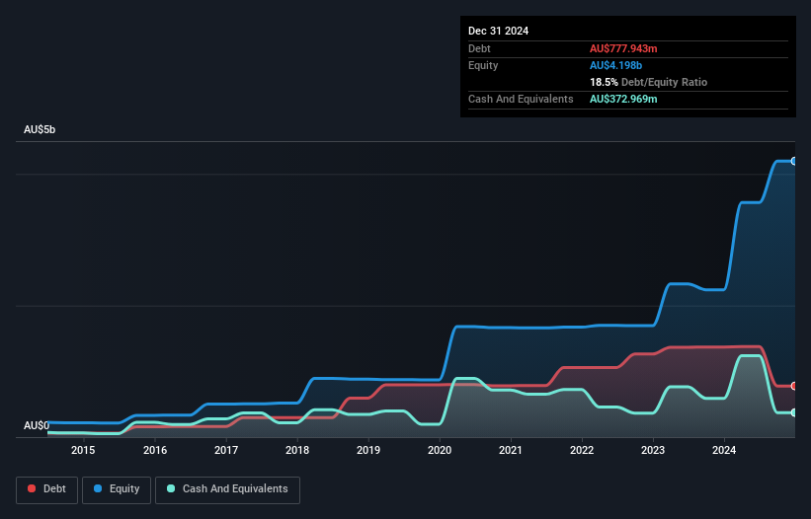Viewport: 811px width, 519px height.
Task: Click the teal Cash And Equivalents legend dot
Action: pos(171,488)
